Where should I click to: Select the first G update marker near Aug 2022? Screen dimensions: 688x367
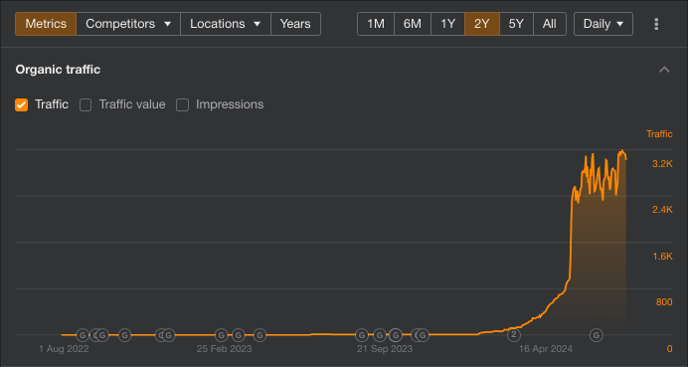[83, 335]
